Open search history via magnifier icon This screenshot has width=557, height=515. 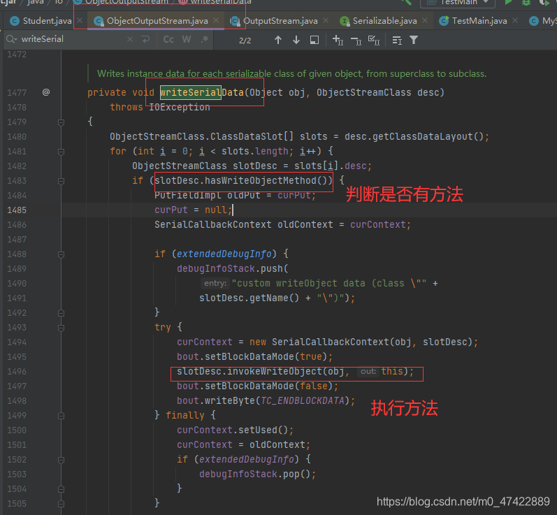tap(11, 39)
